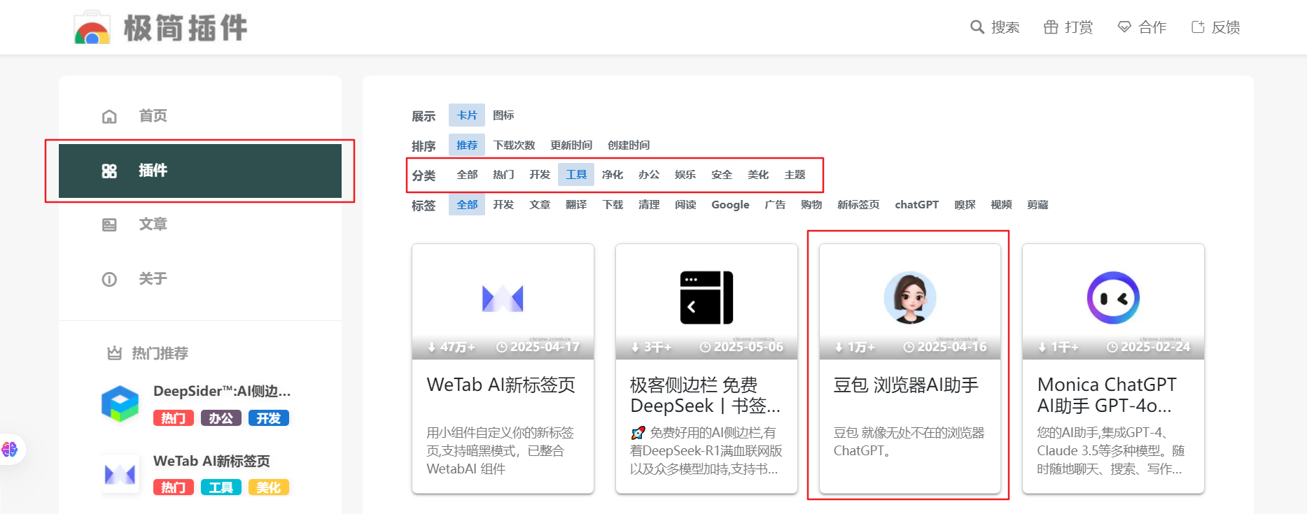Image resolution: width=1307 pixels, height=514 pixels.
Task: Click the Monica ChatGPT logo
Action: point(1113,298)
